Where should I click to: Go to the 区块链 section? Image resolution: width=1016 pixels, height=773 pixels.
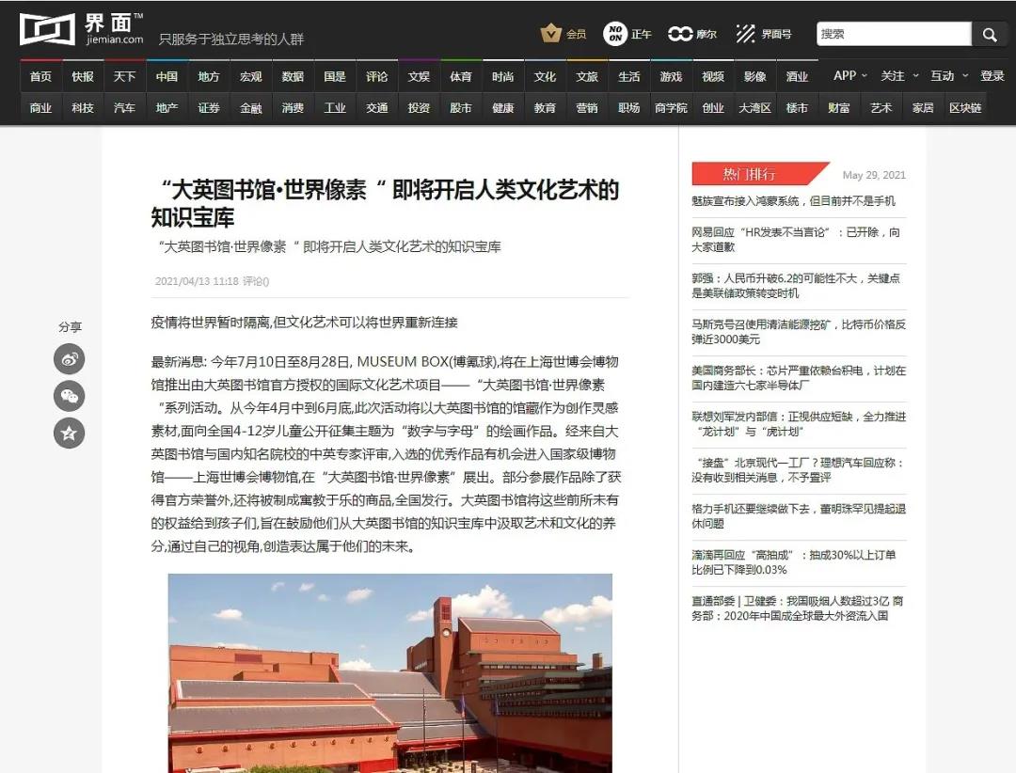pos(965,107)
